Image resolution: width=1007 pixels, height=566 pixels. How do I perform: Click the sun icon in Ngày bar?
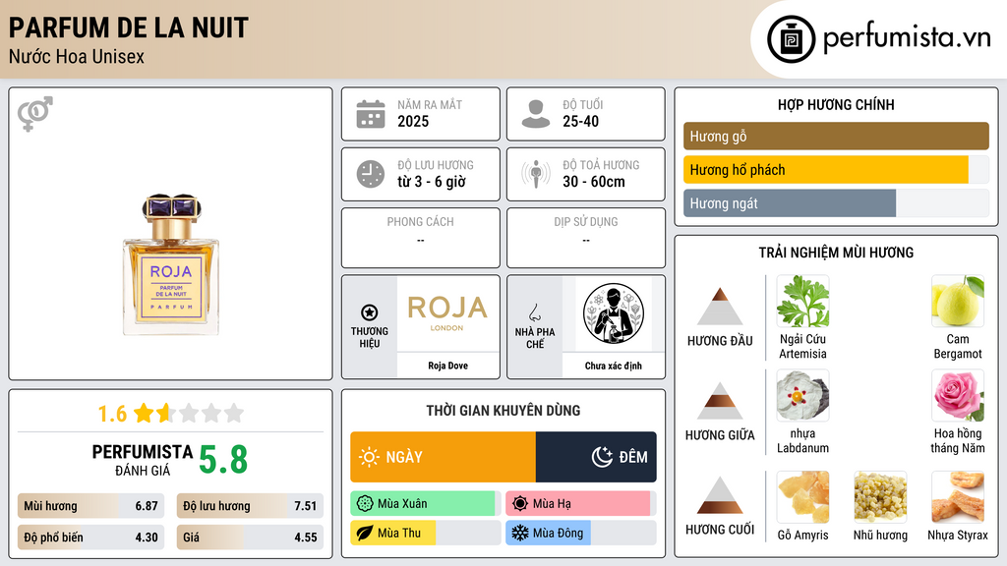[x=370, y=457]
